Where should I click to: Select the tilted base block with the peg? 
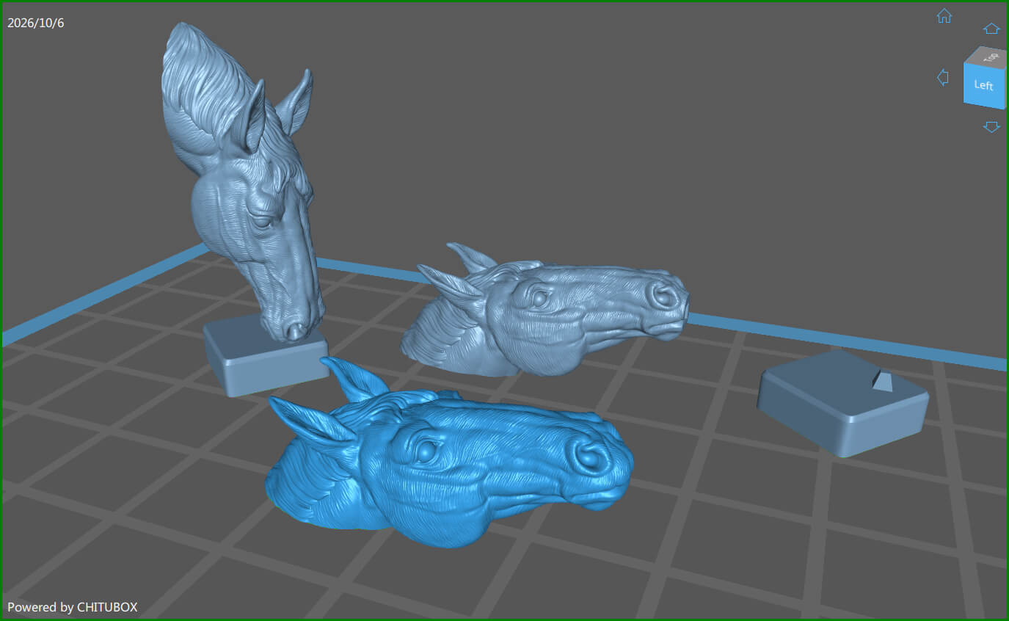(x=843, y=403)
